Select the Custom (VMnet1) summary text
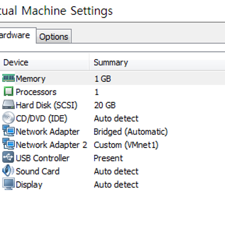Image resolution: width=225 pixels, height=225 pixels. point(126,145)
